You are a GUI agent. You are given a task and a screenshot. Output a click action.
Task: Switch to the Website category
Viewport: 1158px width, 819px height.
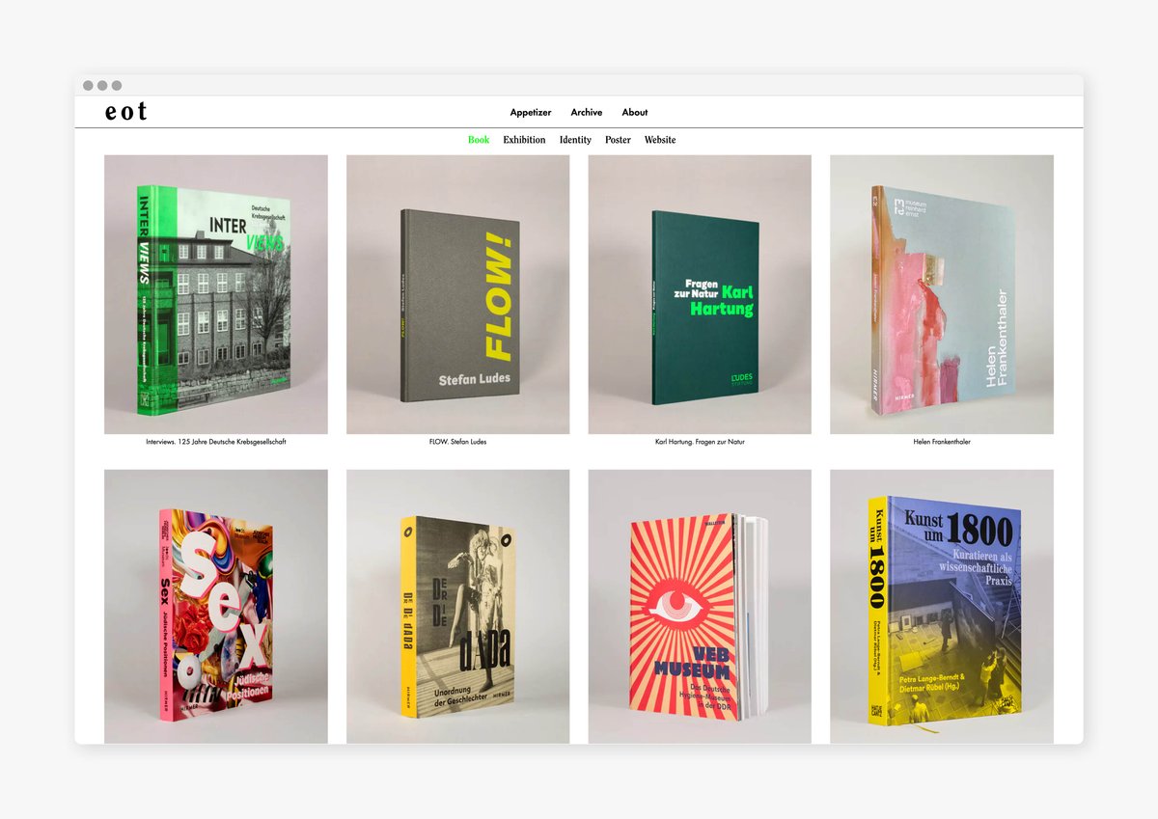pyautogui.click(x=660, y=140)
